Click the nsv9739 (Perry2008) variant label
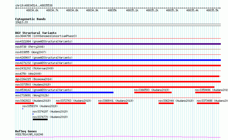This screenshot has width=228, height=140. pyautogui.click(x=30, y=47)
